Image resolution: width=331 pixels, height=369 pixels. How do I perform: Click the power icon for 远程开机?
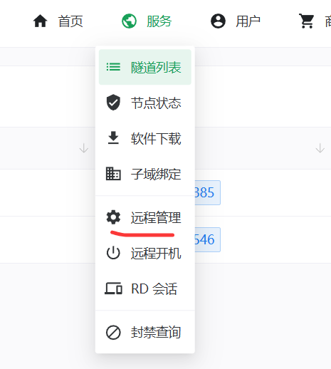(x=113, y=253)
